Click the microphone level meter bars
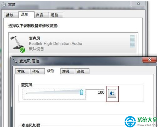 pyautogui.click(x=132, y=41)
